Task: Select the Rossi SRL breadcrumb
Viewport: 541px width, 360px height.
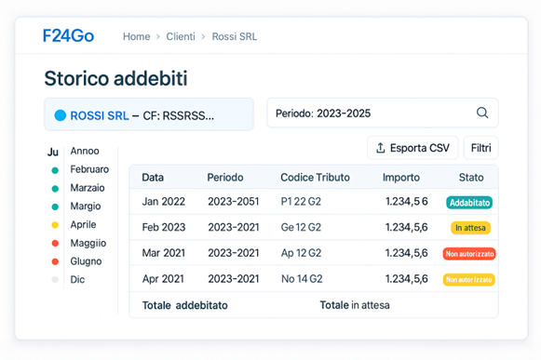Action: (x=235, y=36)
